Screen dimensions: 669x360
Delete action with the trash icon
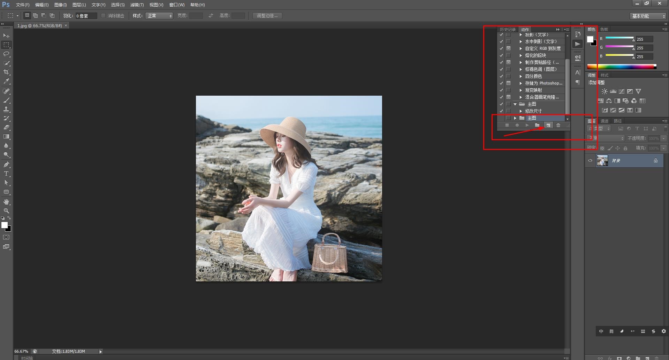(x=558, y=125)
